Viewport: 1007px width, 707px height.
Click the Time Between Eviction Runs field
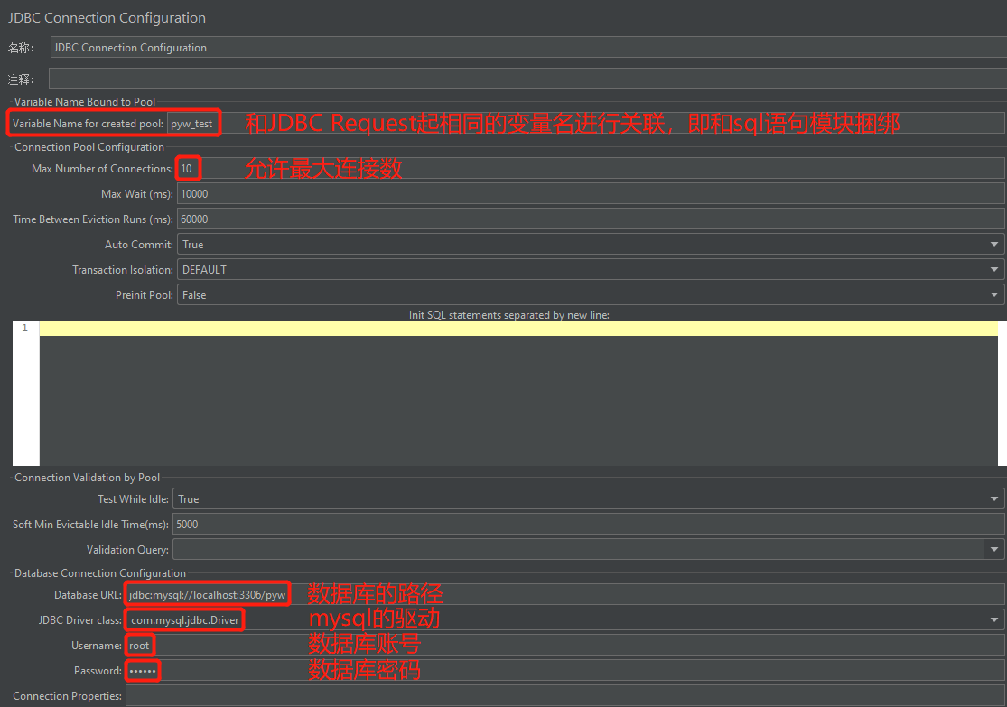(591, 219)
